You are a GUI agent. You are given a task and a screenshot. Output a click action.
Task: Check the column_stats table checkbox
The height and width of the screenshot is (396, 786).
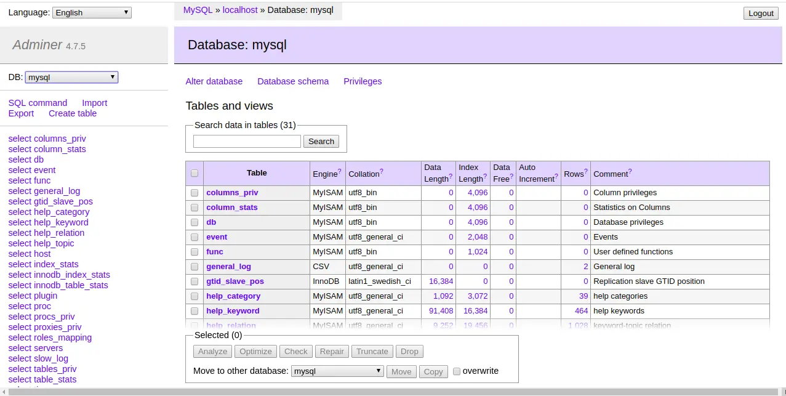[x=194, y=208]
